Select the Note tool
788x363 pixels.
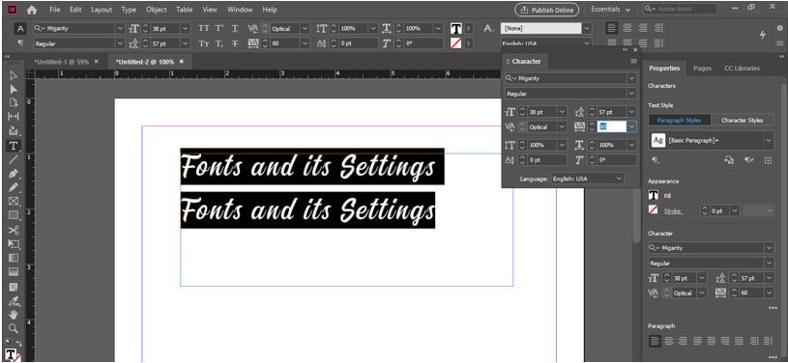click(x=14, y=287)
